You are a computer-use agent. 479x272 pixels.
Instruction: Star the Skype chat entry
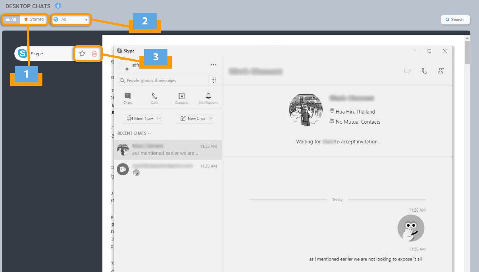pos(82,54)
